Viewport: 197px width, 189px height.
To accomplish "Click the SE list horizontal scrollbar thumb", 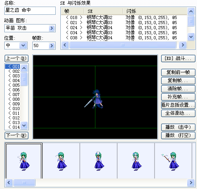I will 123,45.
